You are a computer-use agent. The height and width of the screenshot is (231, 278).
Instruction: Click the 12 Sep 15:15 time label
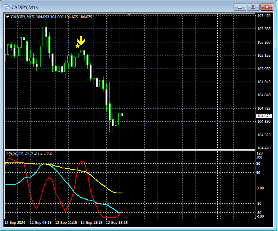[x=117, y=223]
